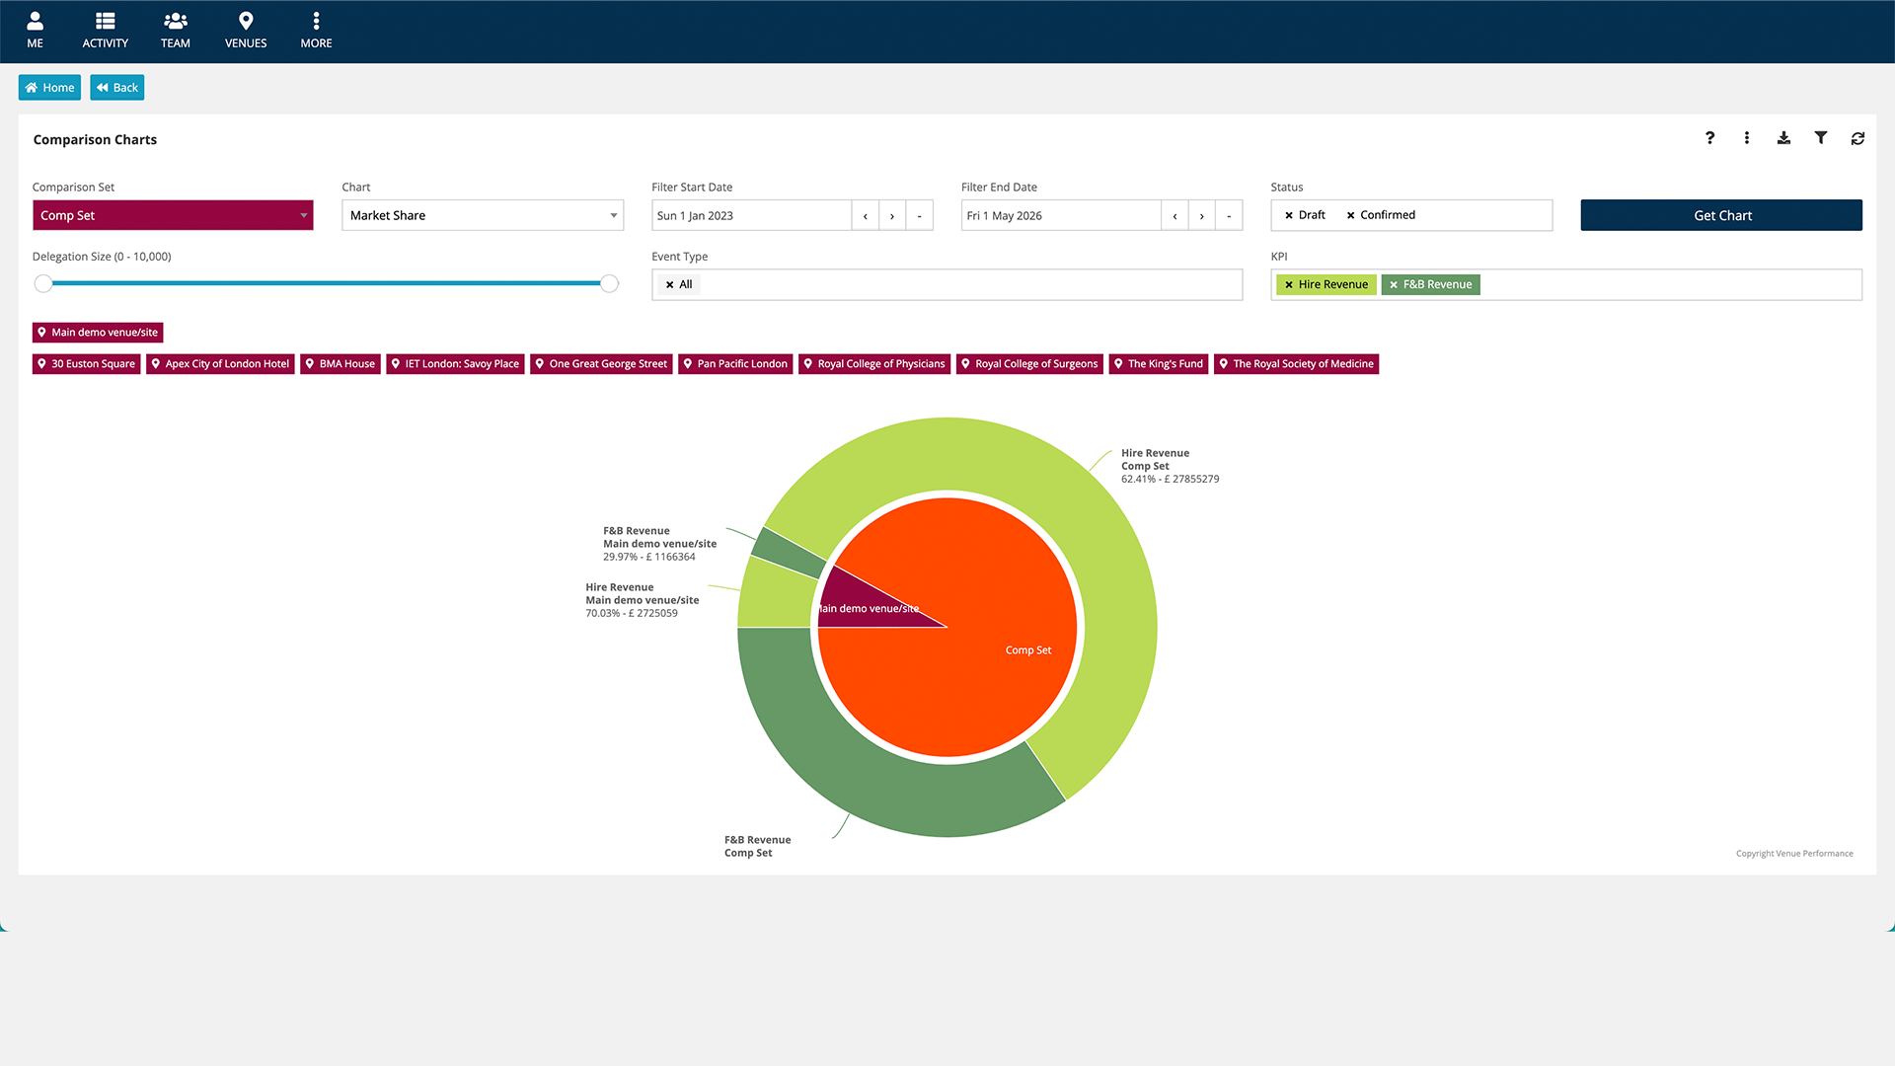Click the refresh chart icon
Viewport: 1895px width, 1066px height.
1857,138
